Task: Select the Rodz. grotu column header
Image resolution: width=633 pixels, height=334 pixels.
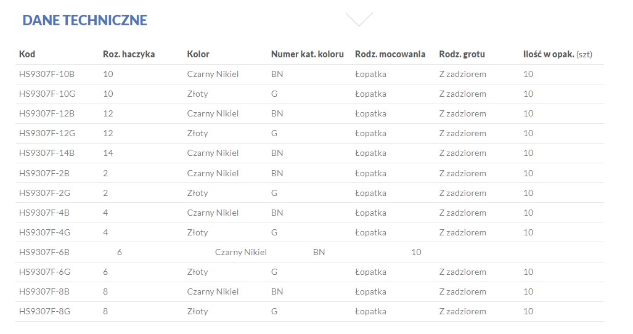Action: click(x=462, y=54)
